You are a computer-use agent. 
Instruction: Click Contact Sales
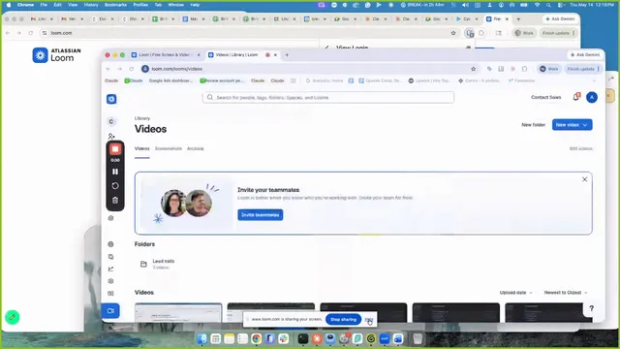click(x=545, y=97)
